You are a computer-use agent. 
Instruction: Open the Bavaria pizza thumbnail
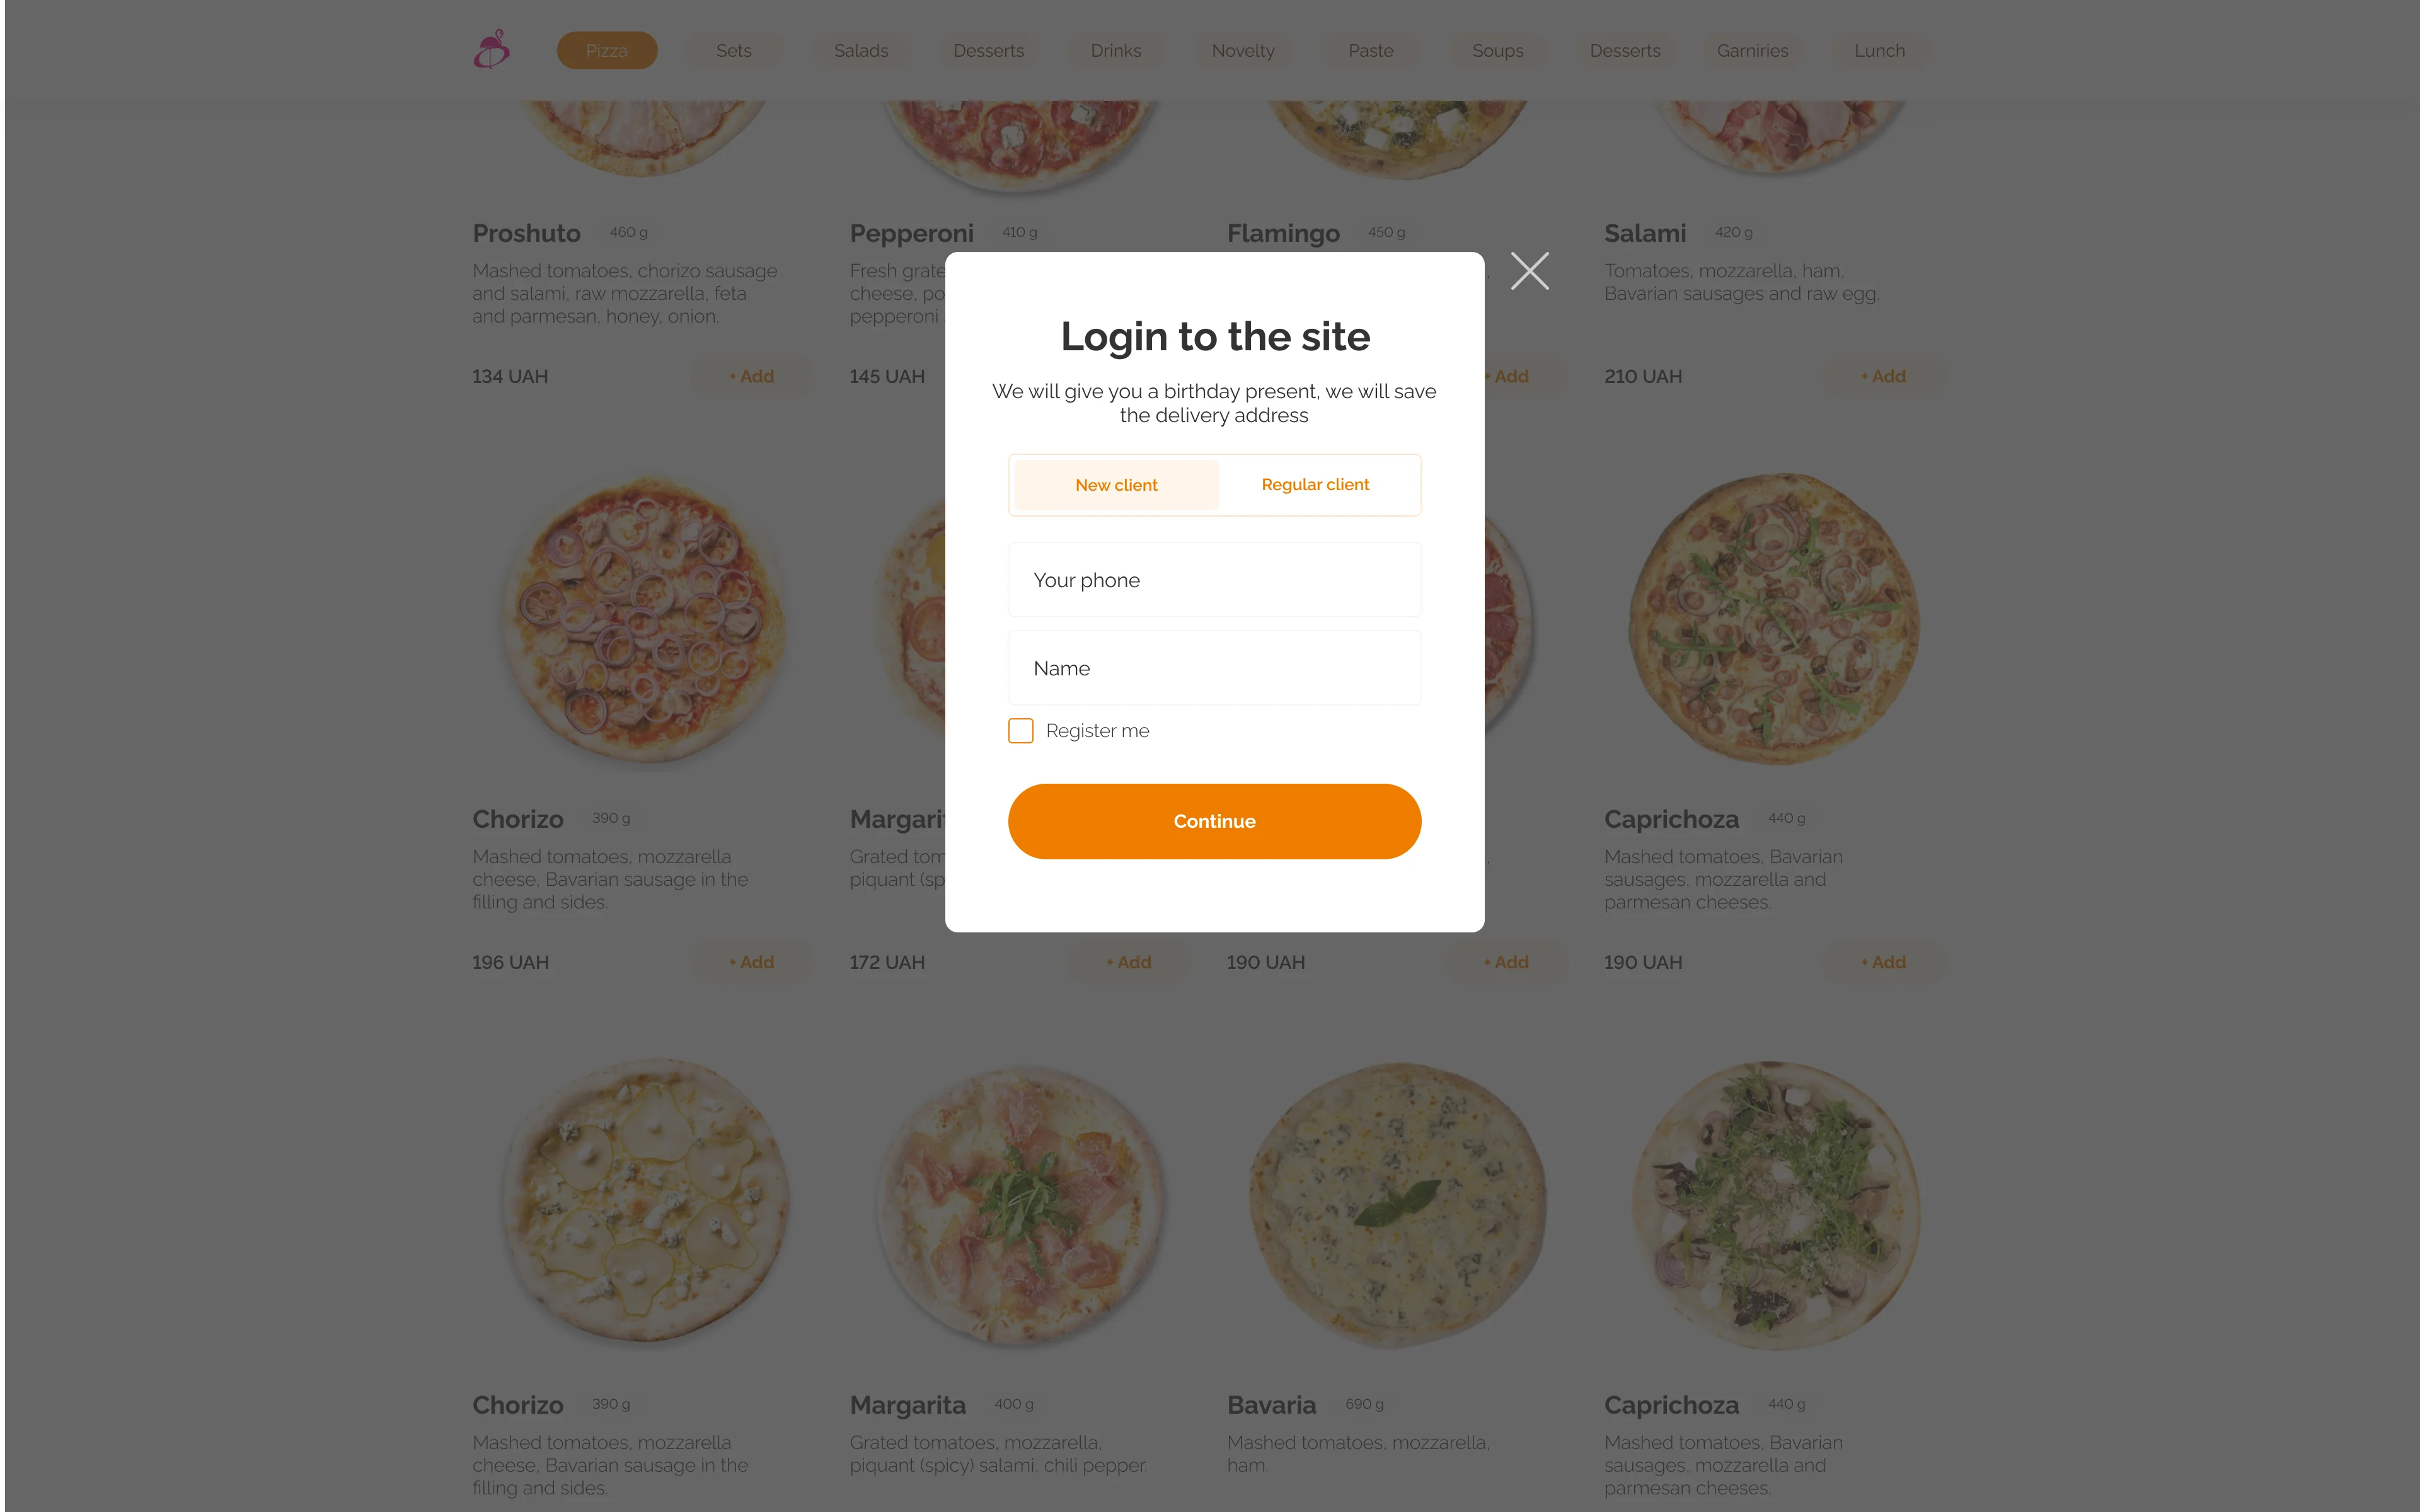pyautogui.click(x=1397, y=1205)
